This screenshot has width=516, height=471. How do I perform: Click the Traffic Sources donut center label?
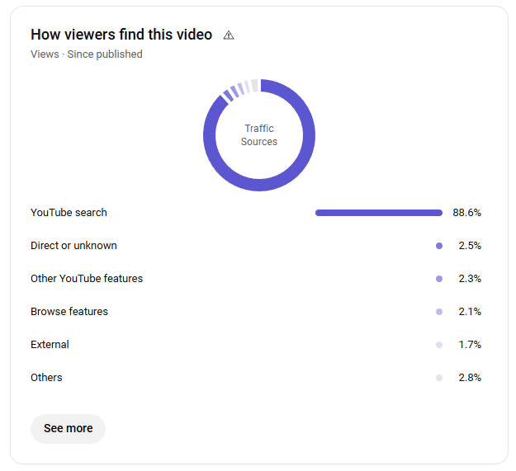(258, 134)
